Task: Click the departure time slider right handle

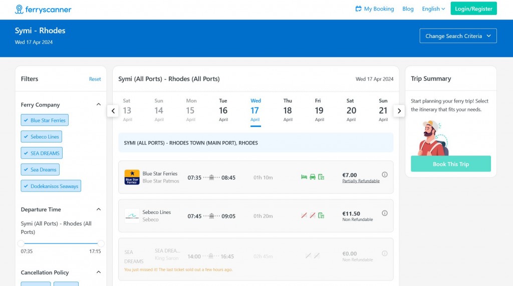Action: point(101,243)
